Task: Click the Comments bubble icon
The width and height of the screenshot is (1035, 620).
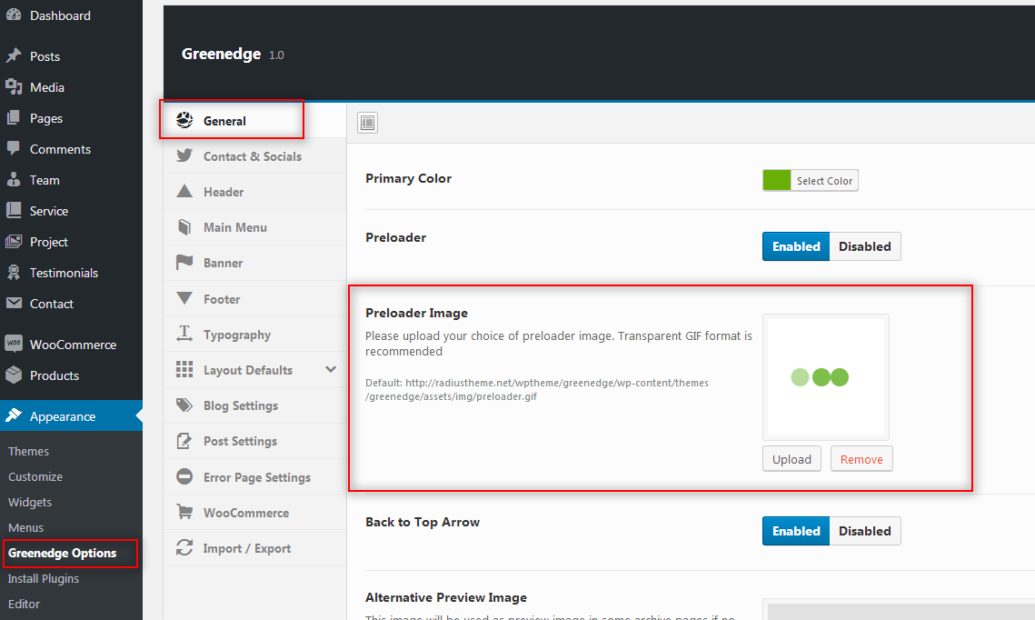Action: click(14, 148)
